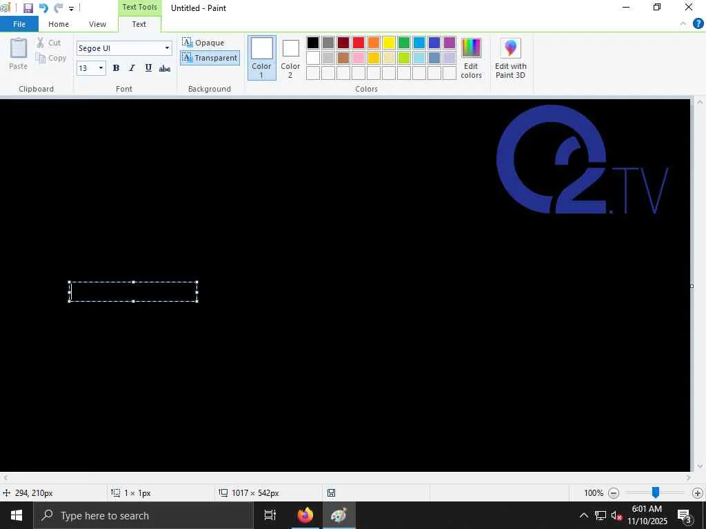The width and height of the screenshot is (706, 529).
Task: Pick the rose pink color swatch
Action: pyautogui.click(x=359, y=58)
